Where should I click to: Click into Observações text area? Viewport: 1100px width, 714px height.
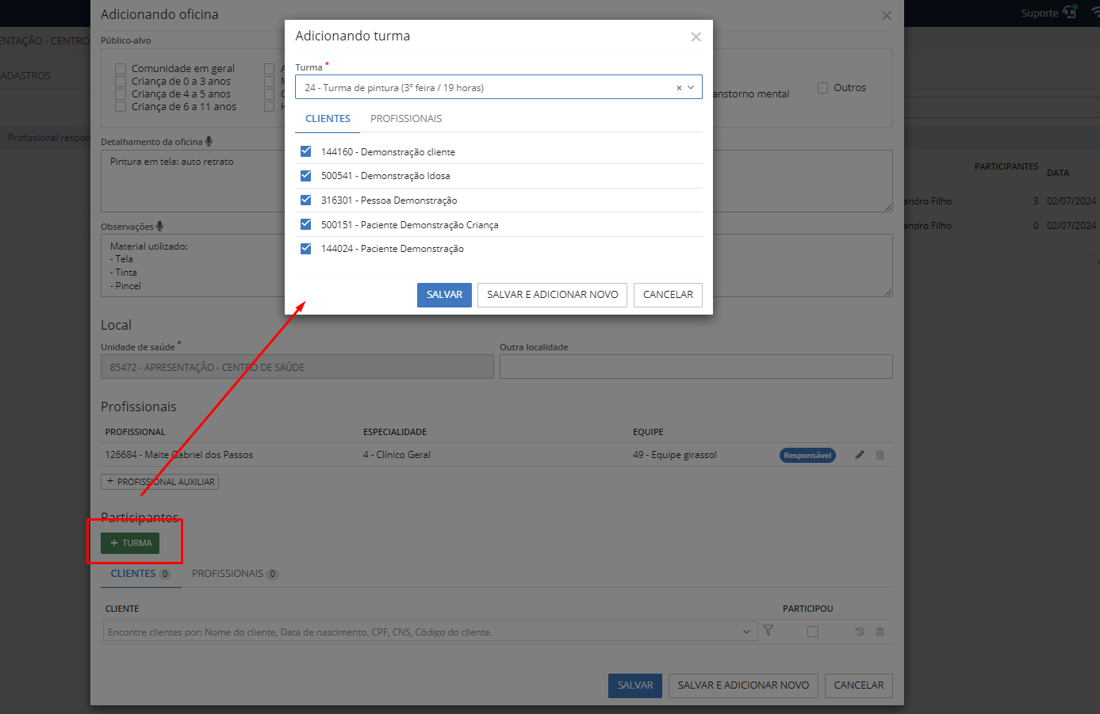point(496,265)
